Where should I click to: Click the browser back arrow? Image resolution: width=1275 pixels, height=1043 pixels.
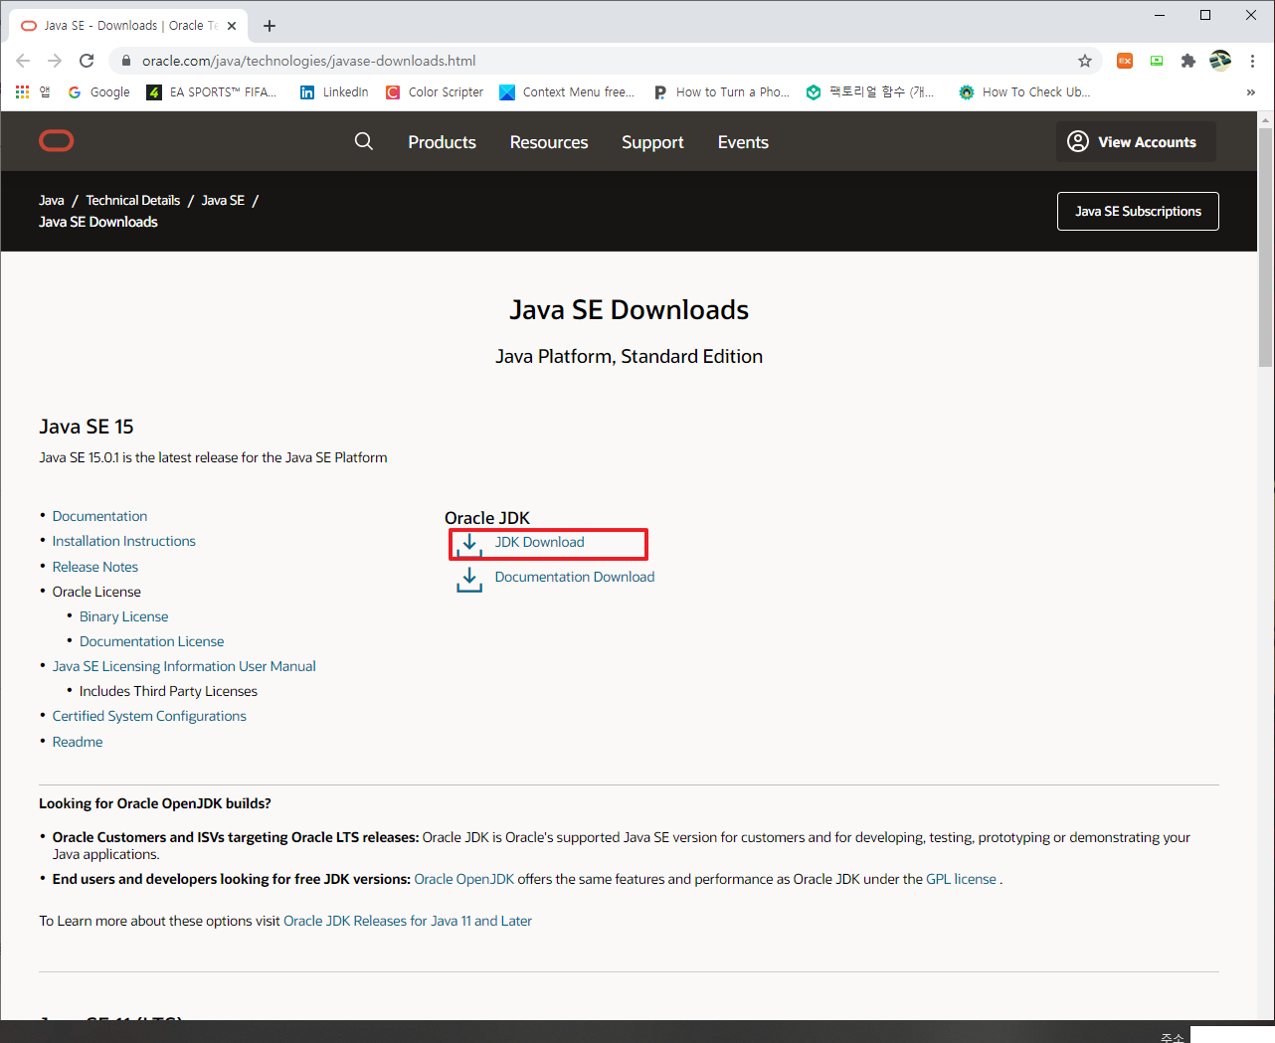click(x=23, y=61)
